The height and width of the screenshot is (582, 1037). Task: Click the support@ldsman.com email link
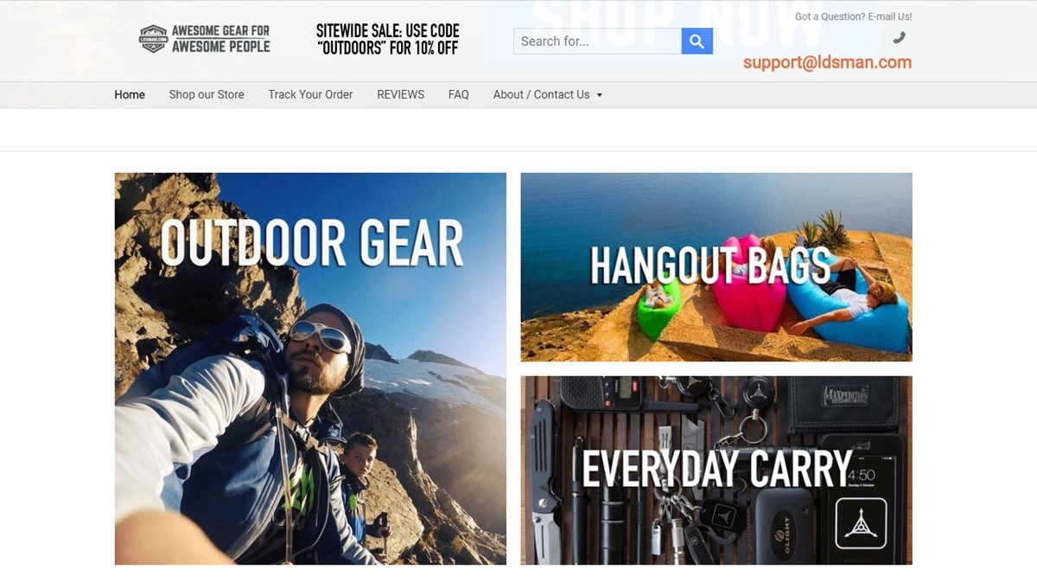[x=827, y=62]
